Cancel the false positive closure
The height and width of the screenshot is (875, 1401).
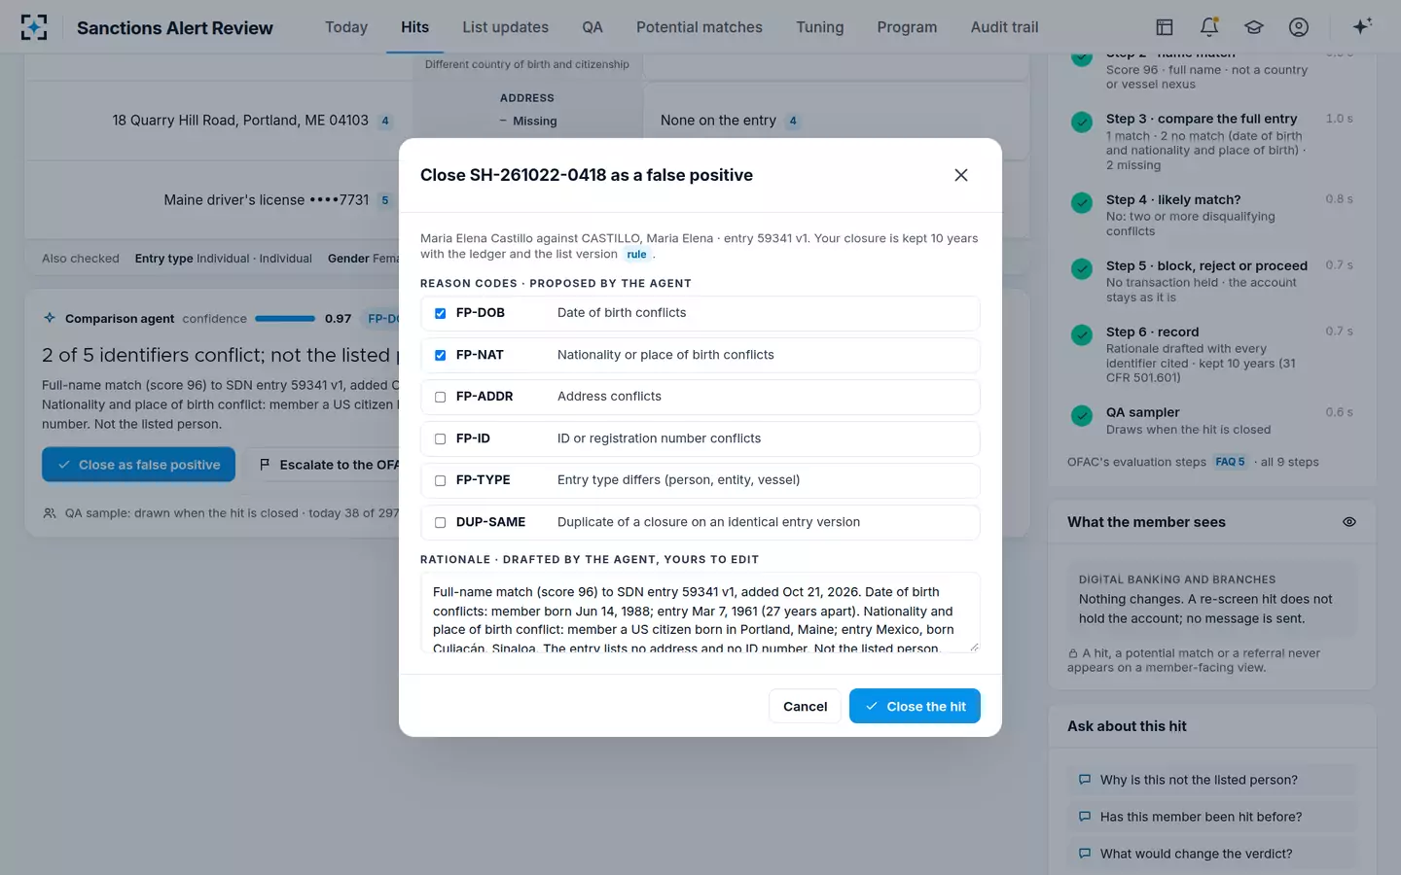click(805, 706)
